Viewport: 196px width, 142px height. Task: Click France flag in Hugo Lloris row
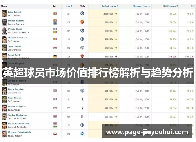(55, 99)
